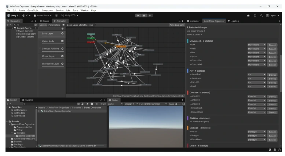Click the teal Movement group color swatch

coord(188,41)
